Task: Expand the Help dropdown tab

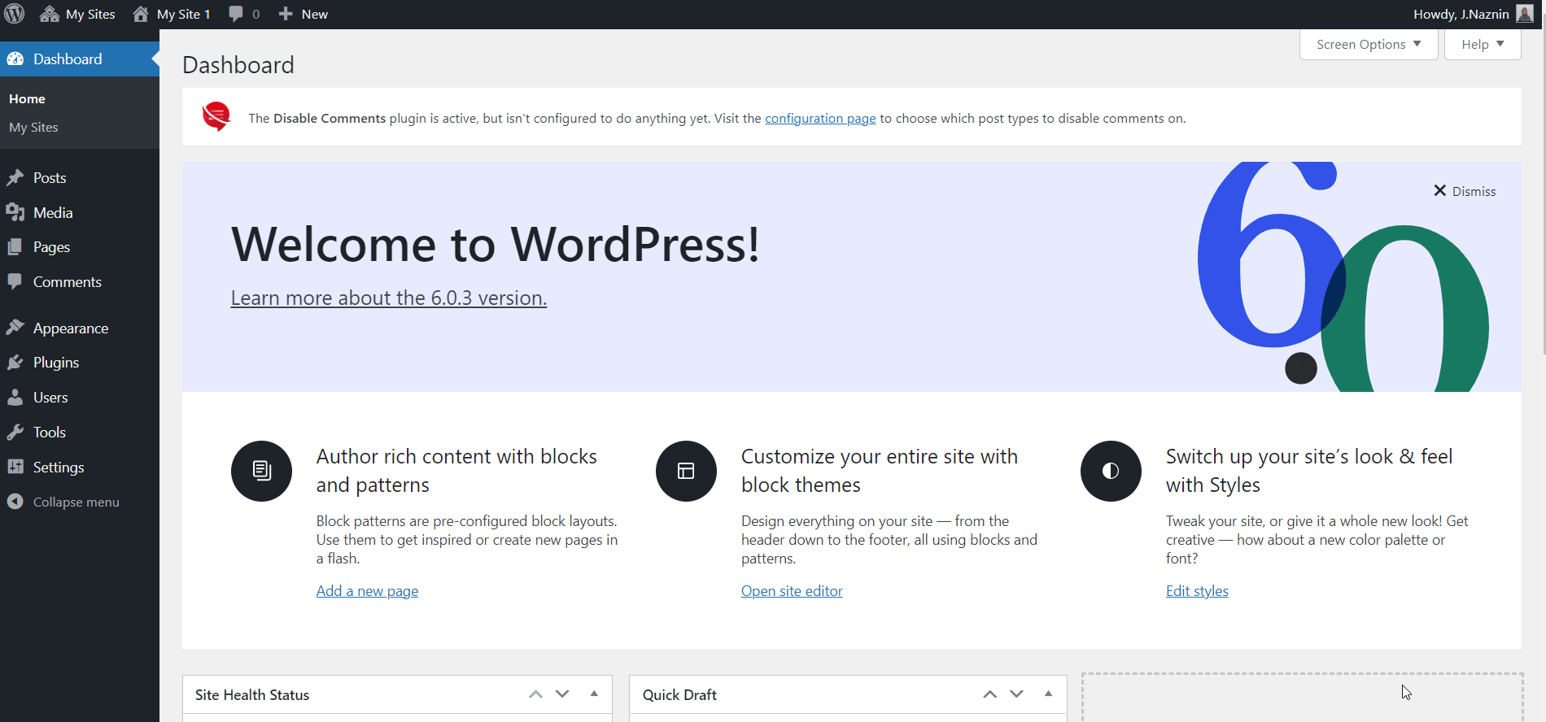Action: tap(1483, 44)
